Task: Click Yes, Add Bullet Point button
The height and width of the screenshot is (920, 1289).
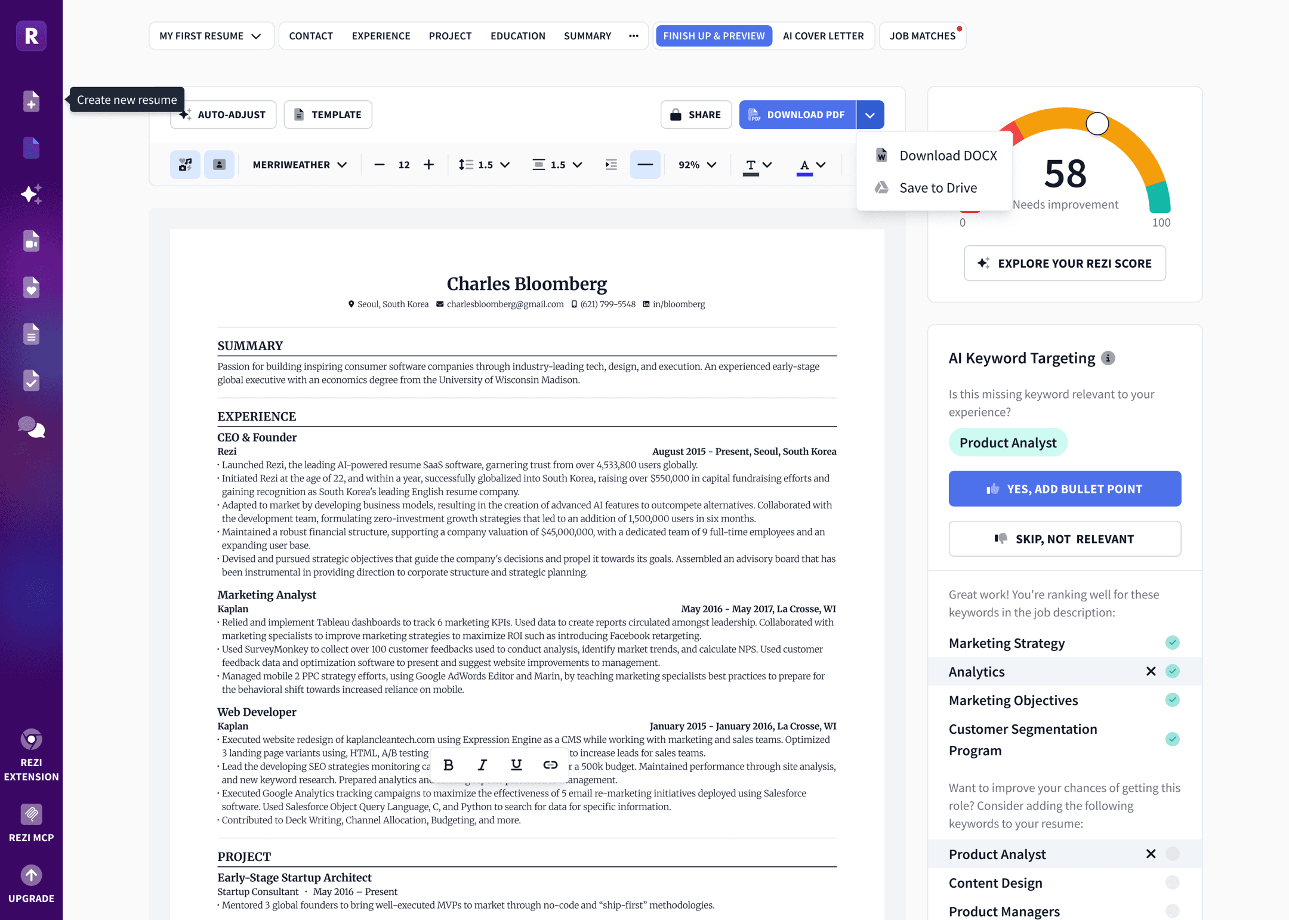Action: [x=1065, y=489]
